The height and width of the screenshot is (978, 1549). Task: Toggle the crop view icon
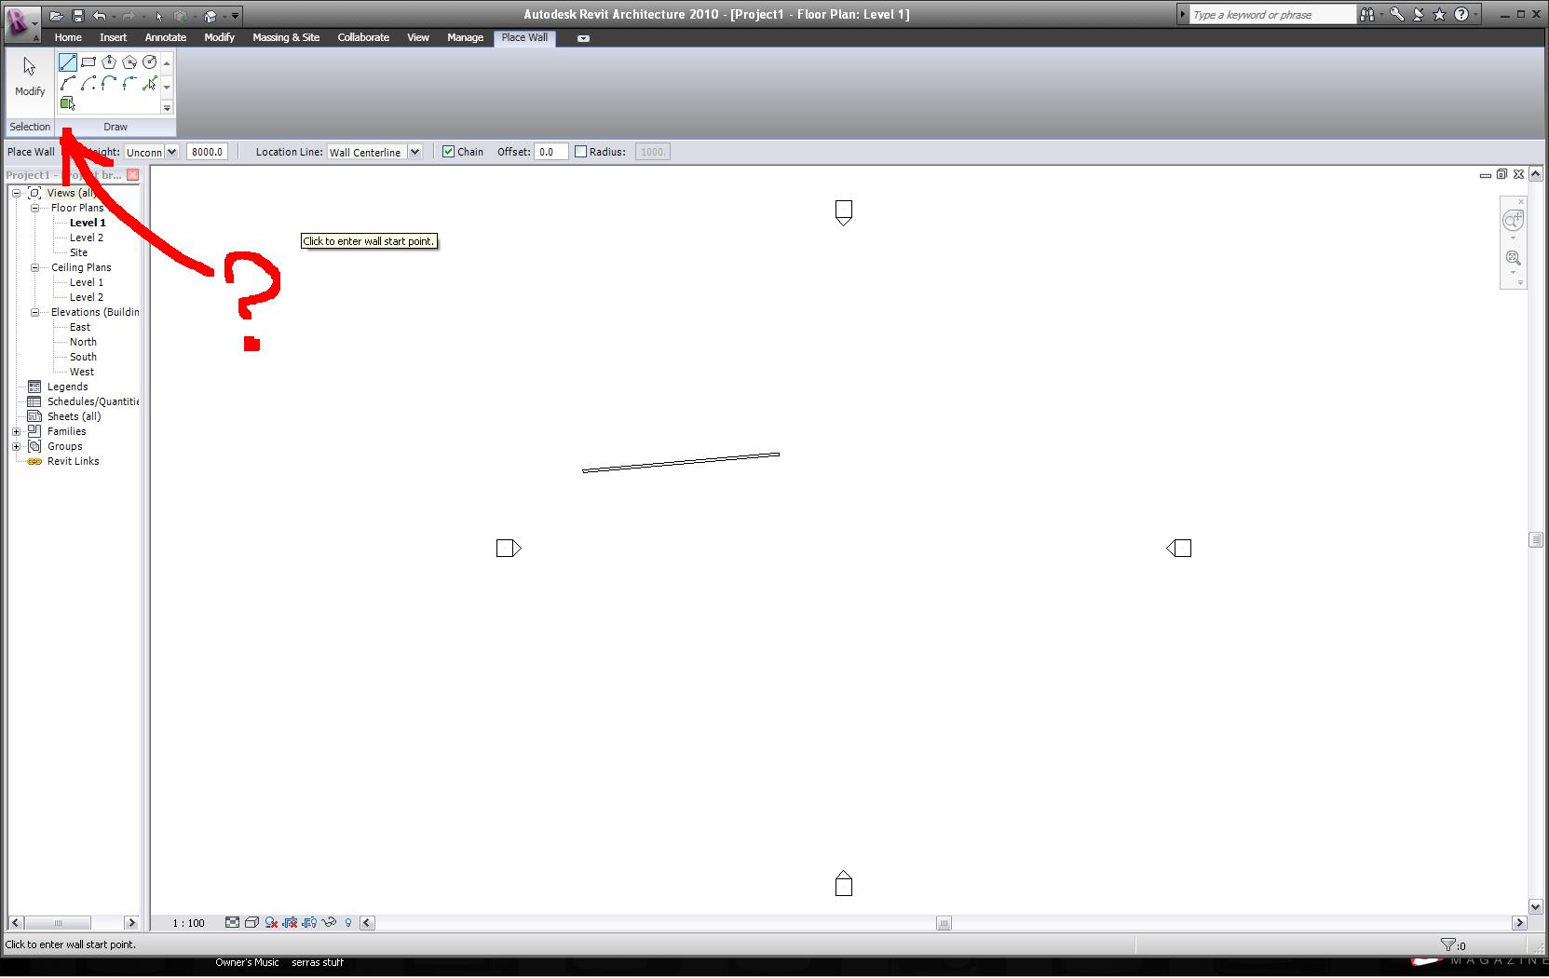tap(291, 922)
